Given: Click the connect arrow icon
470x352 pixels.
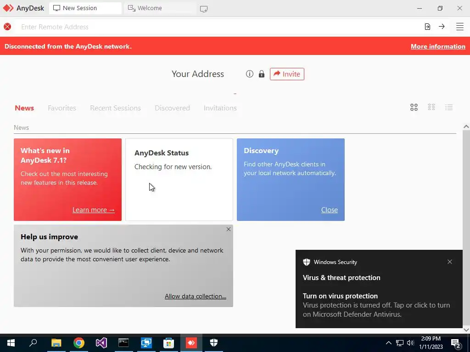Looking at the screenshot, I should point(442,27).
